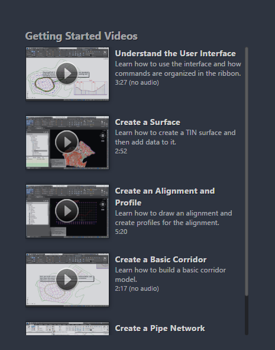Click the '3:27 (no audio)' duration text
This screenshot has width=275, height=350.
click(x=137, y=82)
